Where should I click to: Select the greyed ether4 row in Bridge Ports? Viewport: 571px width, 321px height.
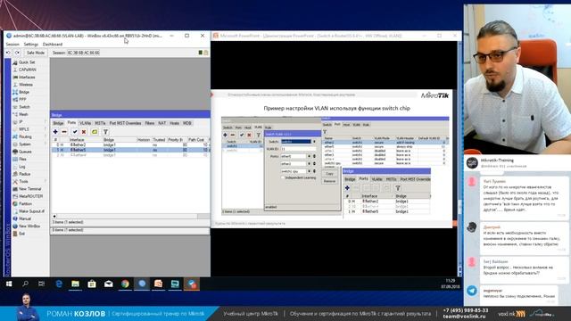coord(130,155)
